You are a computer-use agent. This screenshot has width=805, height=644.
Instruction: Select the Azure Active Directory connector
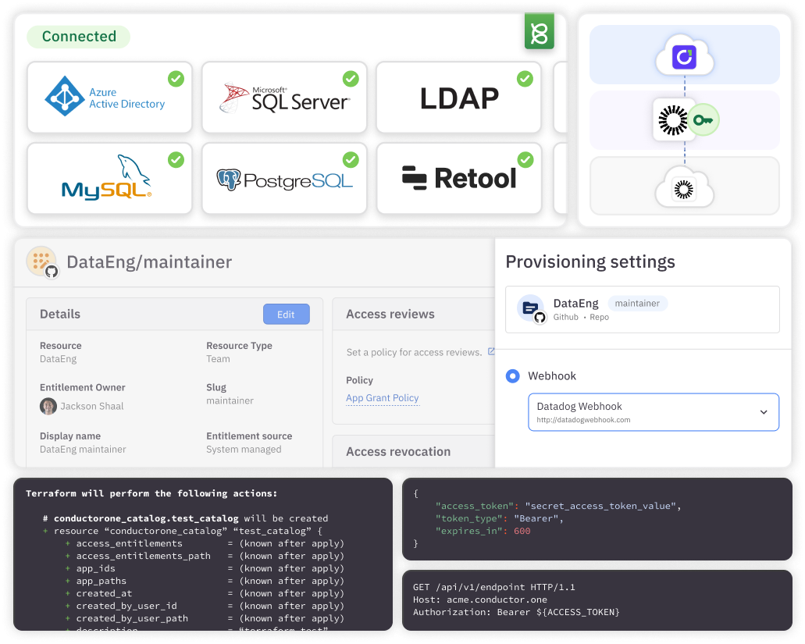point(109,98)
